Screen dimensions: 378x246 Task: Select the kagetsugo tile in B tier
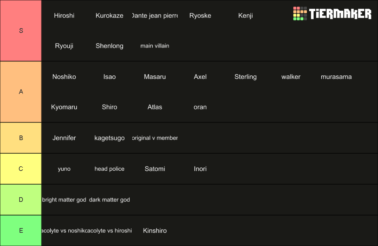coord(109,138)
